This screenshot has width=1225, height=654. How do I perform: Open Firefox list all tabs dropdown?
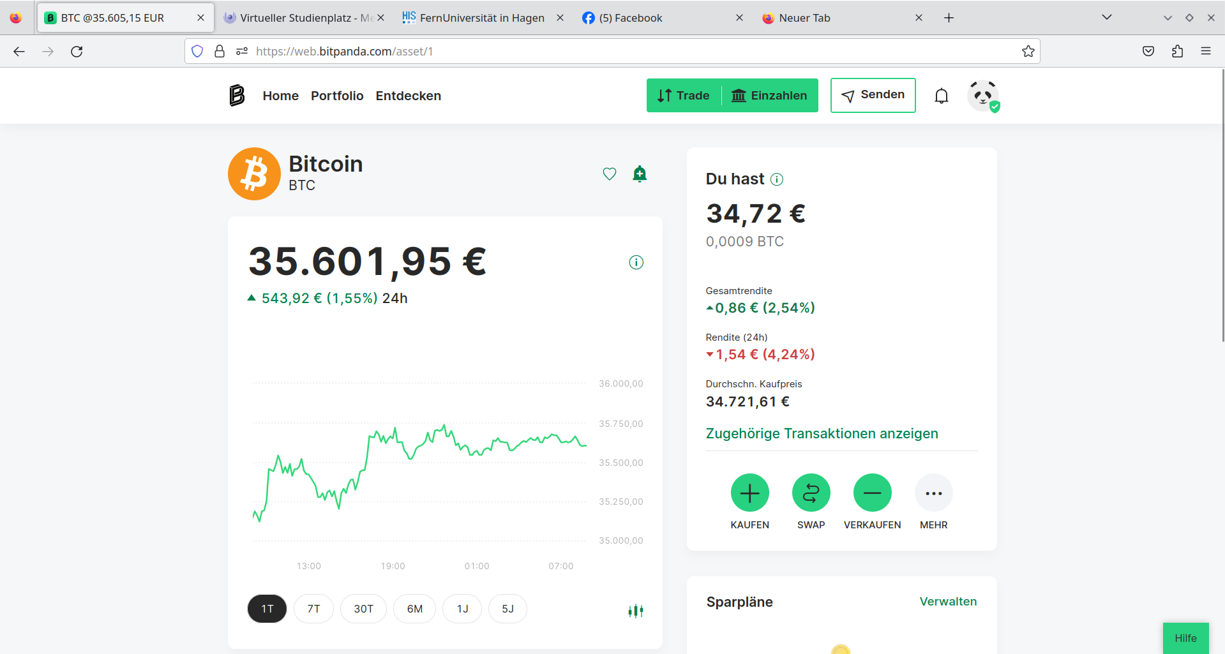click(x=1107, y=17)
